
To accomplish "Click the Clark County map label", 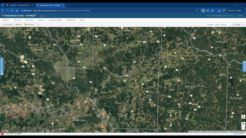I will 220,42.
